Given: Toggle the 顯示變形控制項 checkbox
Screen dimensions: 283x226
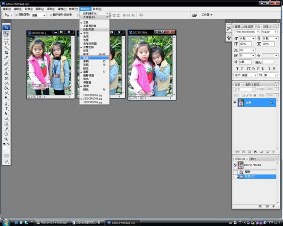Looking at the screenshot, I should point(51,15).
